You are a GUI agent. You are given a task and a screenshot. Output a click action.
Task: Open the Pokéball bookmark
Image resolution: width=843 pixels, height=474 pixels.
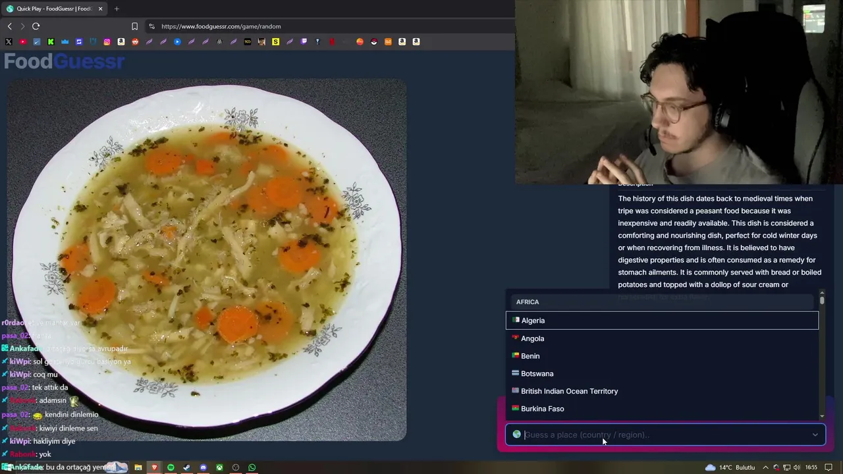coord(373,41)
